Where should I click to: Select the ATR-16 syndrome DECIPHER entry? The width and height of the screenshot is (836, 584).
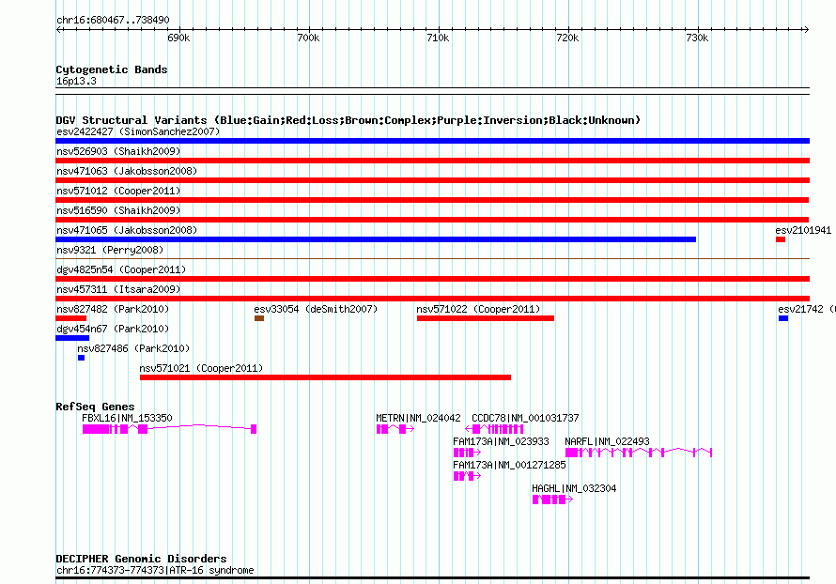click(x=155, y=571)
